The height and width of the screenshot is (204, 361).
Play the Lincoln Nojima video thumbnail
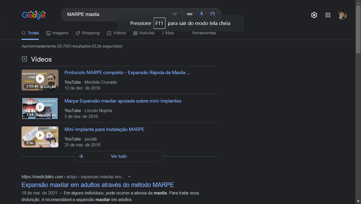[x=40, y=108]
